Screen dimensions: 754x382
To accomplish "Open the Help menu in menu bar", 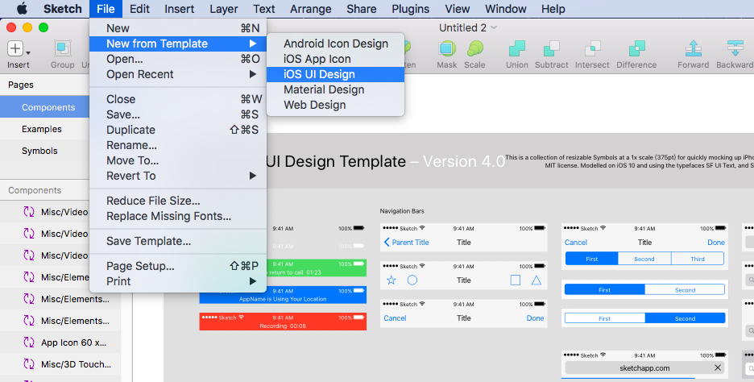I will [x=553, y=9].
